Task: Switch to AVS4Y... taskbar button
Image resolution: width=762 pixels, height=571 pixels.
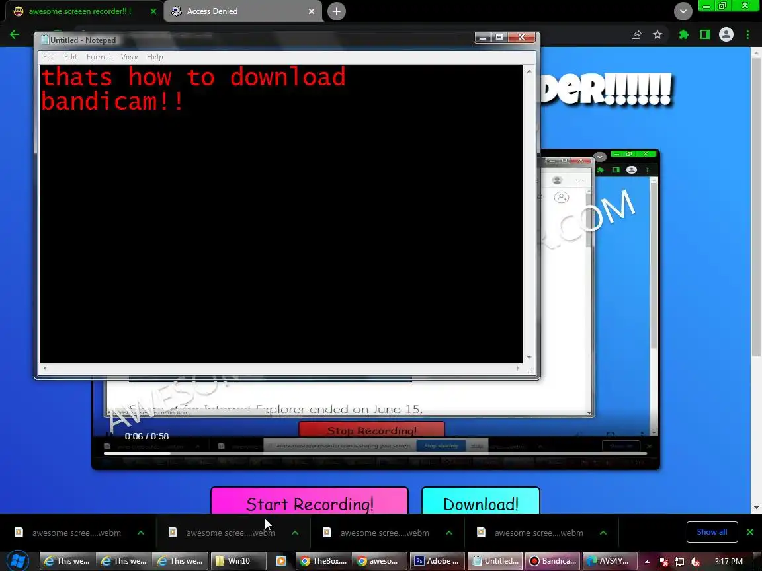Action: click(609, 561)
